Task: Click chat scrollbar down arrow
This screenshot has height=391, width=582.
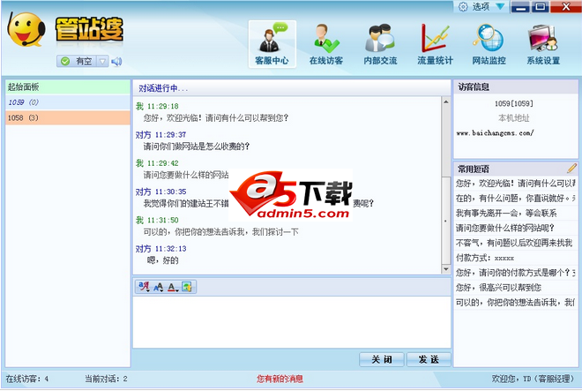Action: click(446, 269)
